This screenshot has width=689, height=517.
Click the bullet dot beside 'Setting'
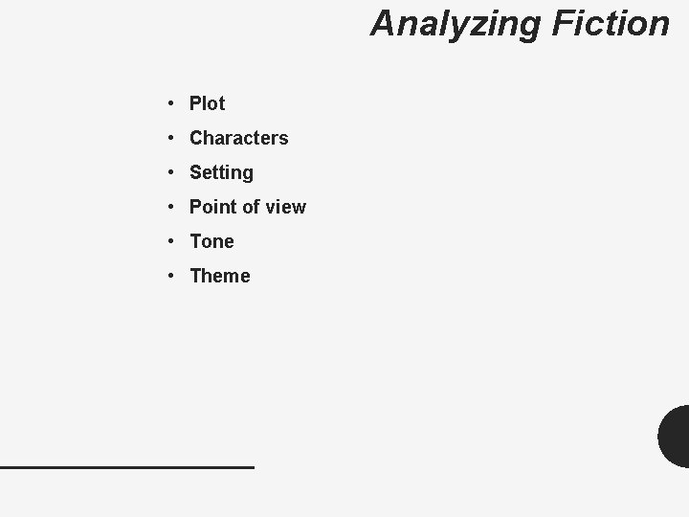point(171,172)
